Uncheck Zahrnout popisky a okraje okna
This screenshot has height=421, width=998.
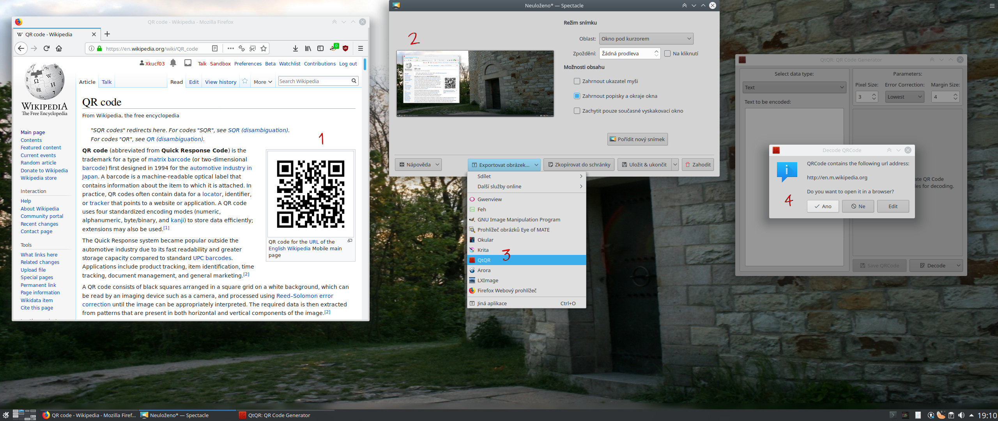(577, 96)
